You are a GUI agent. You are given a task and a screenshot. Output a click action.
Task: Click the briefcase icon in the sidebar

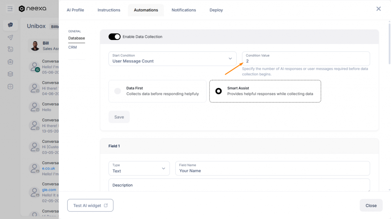pyautogui.click(x=10, y=62)
